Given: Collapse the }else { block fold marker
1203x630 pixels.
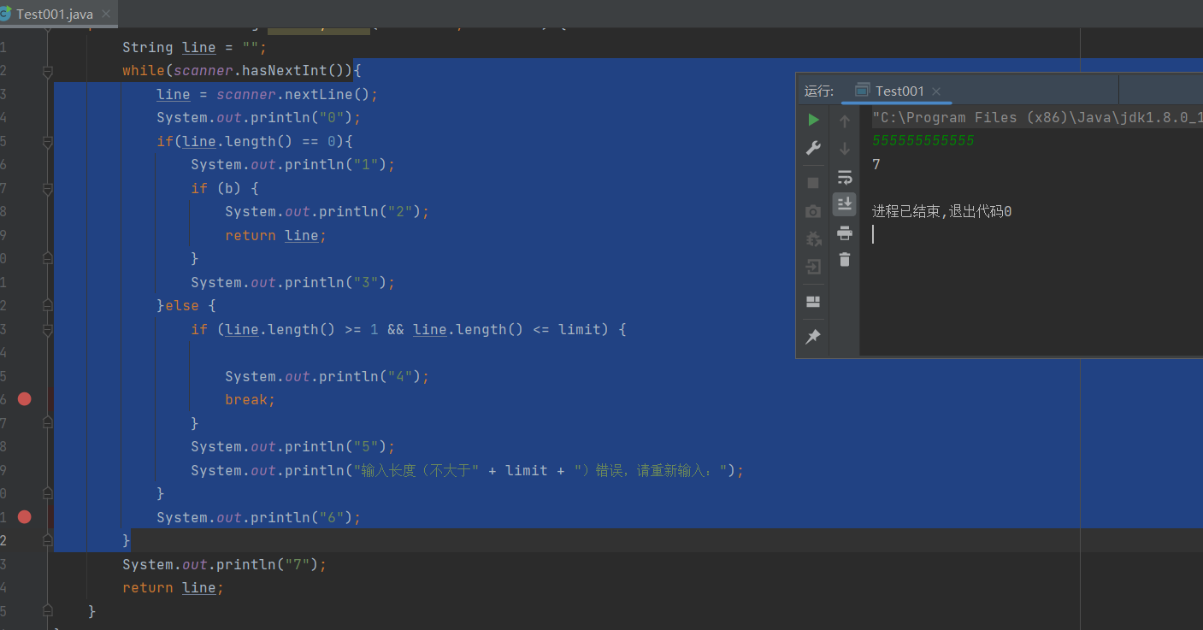Looking at the screenshot, I should (x=48, y=305).
